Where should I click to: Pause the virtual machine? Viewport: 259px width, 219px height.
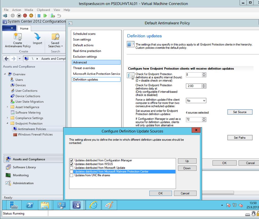[x=39, y=16]
